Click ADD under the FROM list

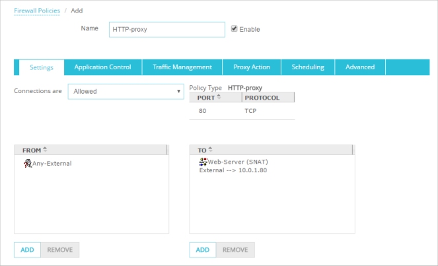point(27,250)
